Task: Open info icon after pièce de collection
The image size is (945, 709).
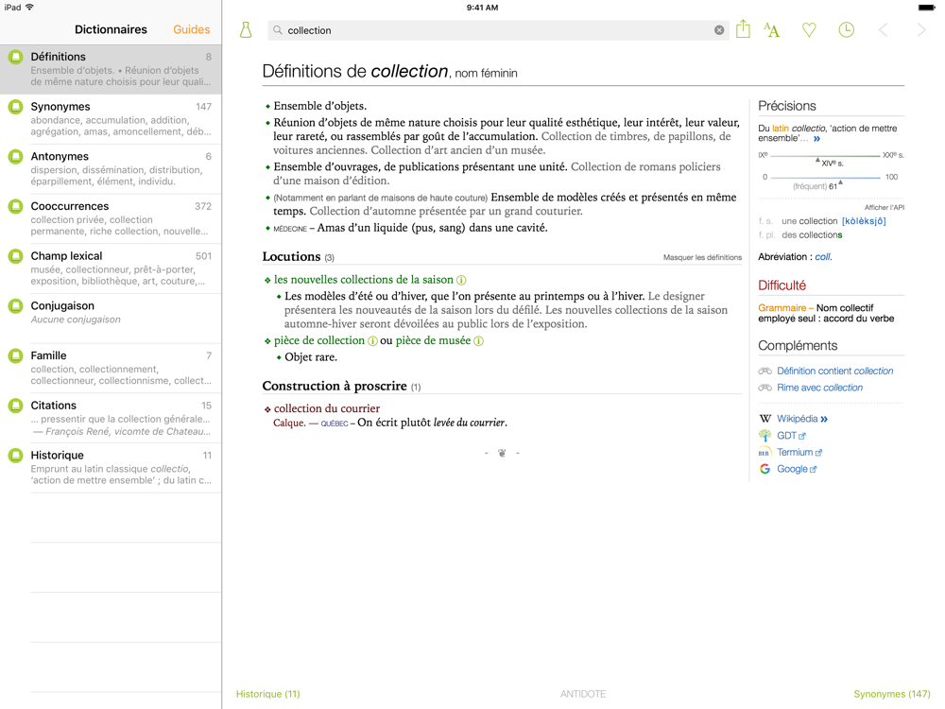Action: point(372,340)
